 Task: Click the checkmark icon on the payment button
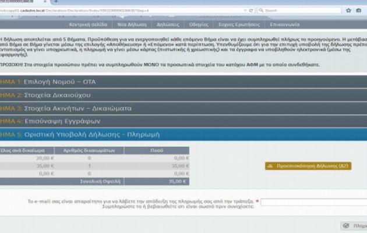[346, 226]
